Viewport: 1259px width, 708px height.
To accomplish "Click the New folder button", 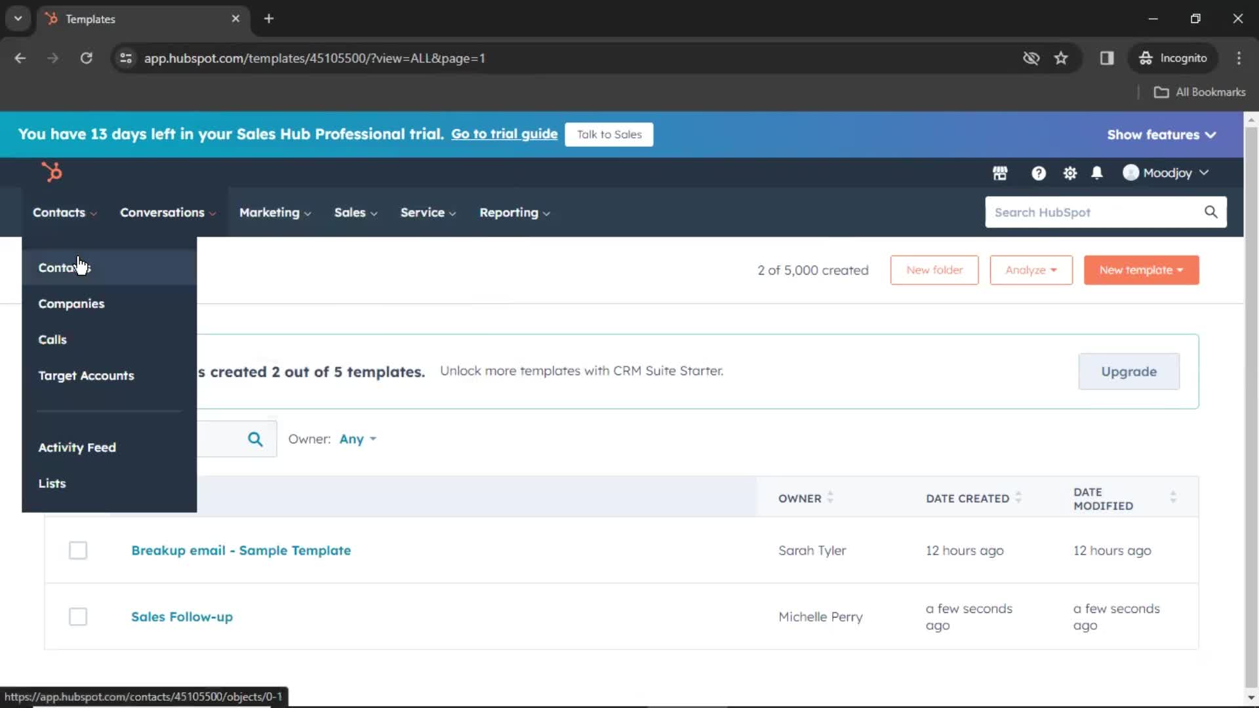I will [934, 270].
